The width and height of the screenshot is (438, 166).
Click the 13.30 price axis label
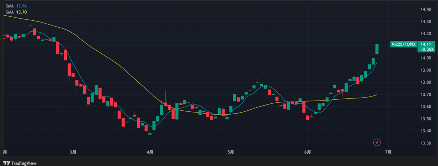point(426,143)
